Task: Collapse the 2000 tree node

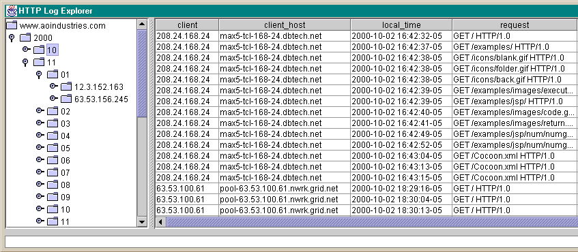Action: click(x=12, y=37)
